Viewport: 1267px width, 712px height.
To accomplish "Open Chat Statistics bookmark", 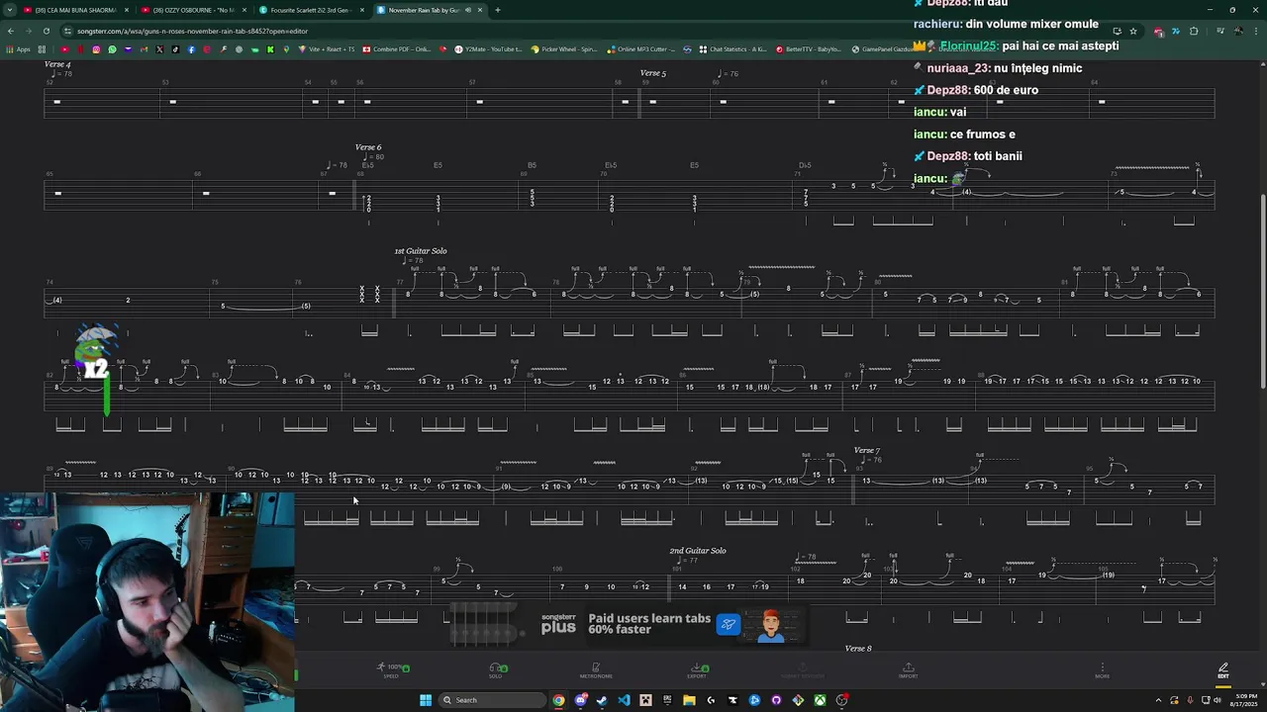I will tap(732, 49).
